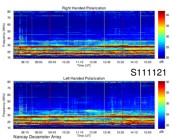Select the 50 MHz tick of Left Handed plot
The image size is (172, 140).
[9, 101]
